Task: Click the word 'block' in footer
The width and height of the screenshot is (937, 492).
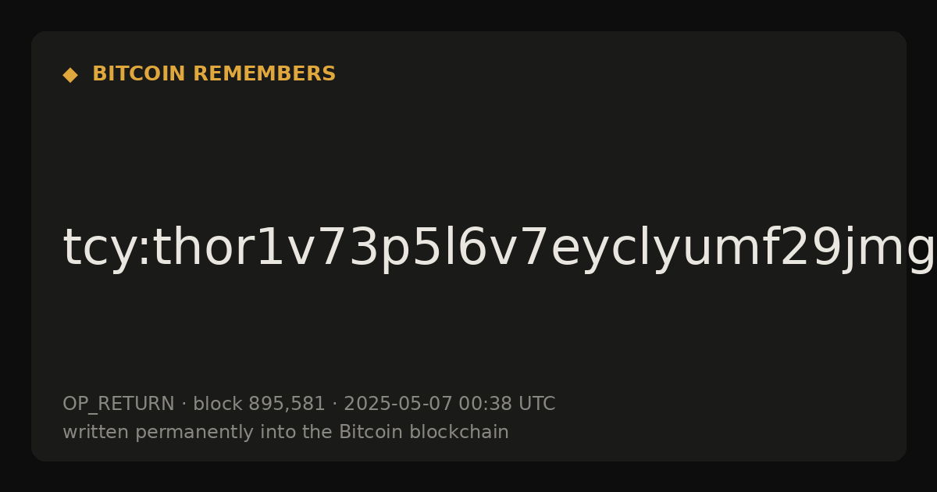Action: click(x=218, y=404)
